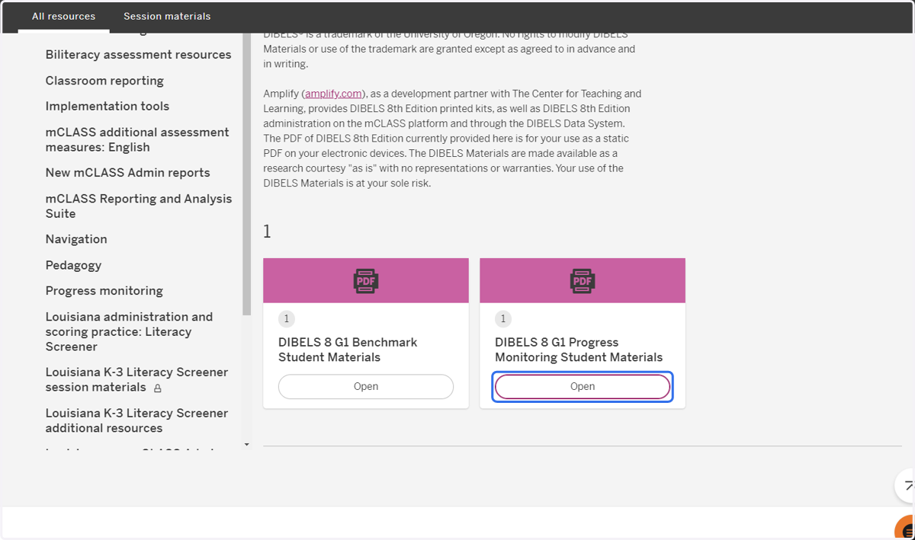The width and height of the screenshot is (915, 540).
Task: Open mCLASS additional assessment measures: English
Action: [x=137, y=139]
